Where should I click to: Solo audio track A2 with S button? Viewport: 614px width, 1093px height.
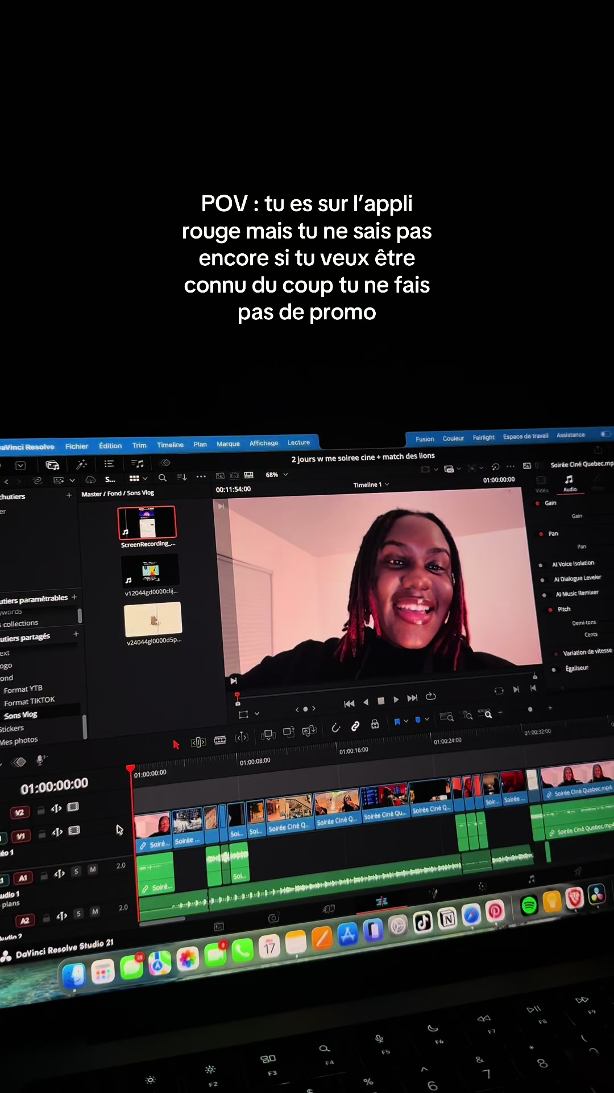[x=78, y=914]
